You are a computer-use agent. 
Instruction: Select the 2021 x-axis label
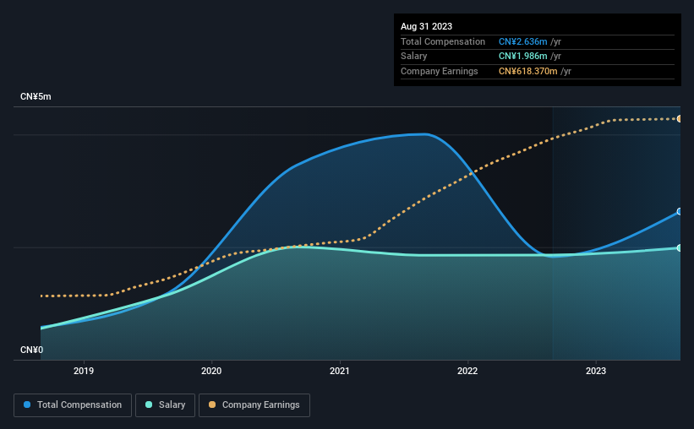[x=340, y=371]
